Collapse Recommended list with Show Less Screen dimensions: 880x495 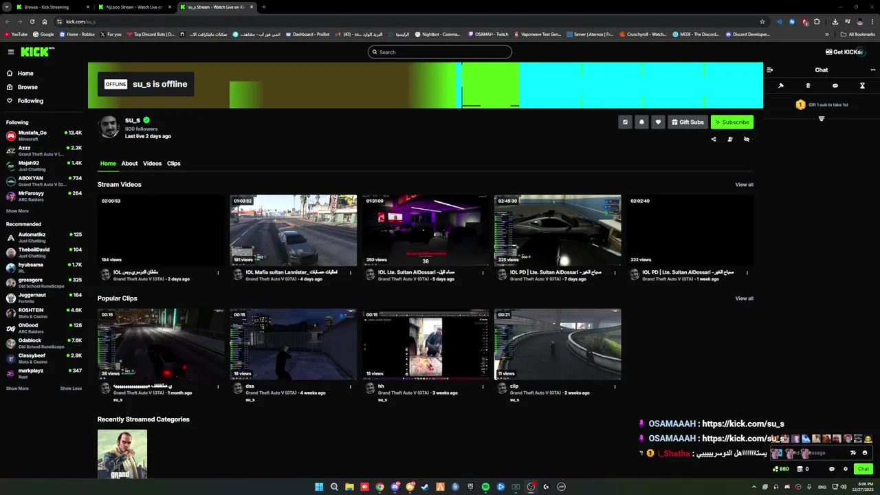pyautogui.click(x=71, y=388)
